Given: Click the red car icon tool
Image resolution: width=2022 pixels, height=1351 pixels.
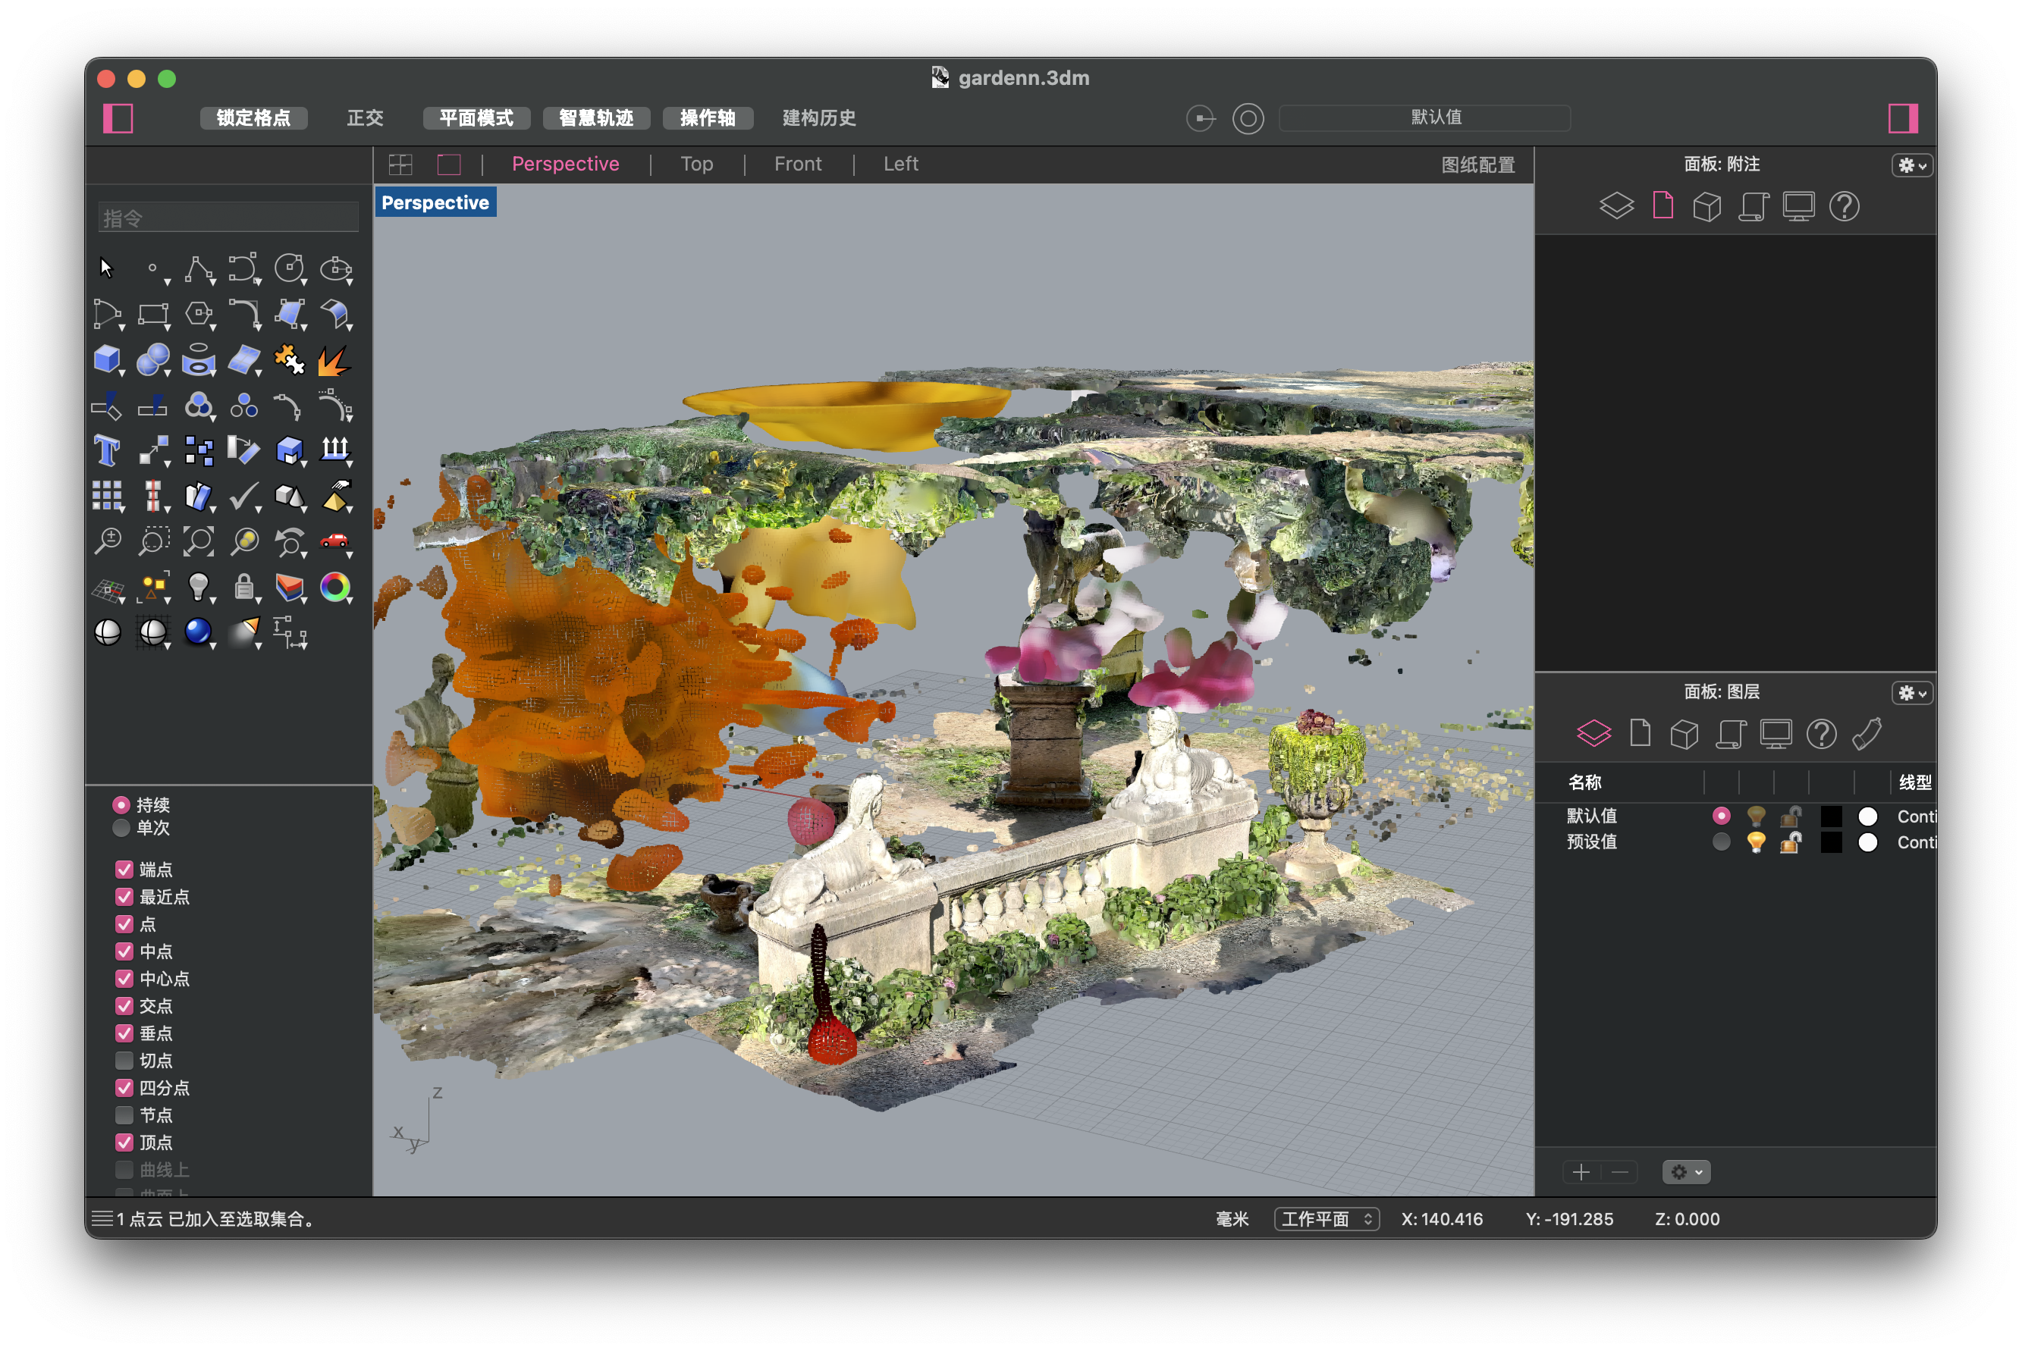Looking at the screenshot, I should (334, 541).
